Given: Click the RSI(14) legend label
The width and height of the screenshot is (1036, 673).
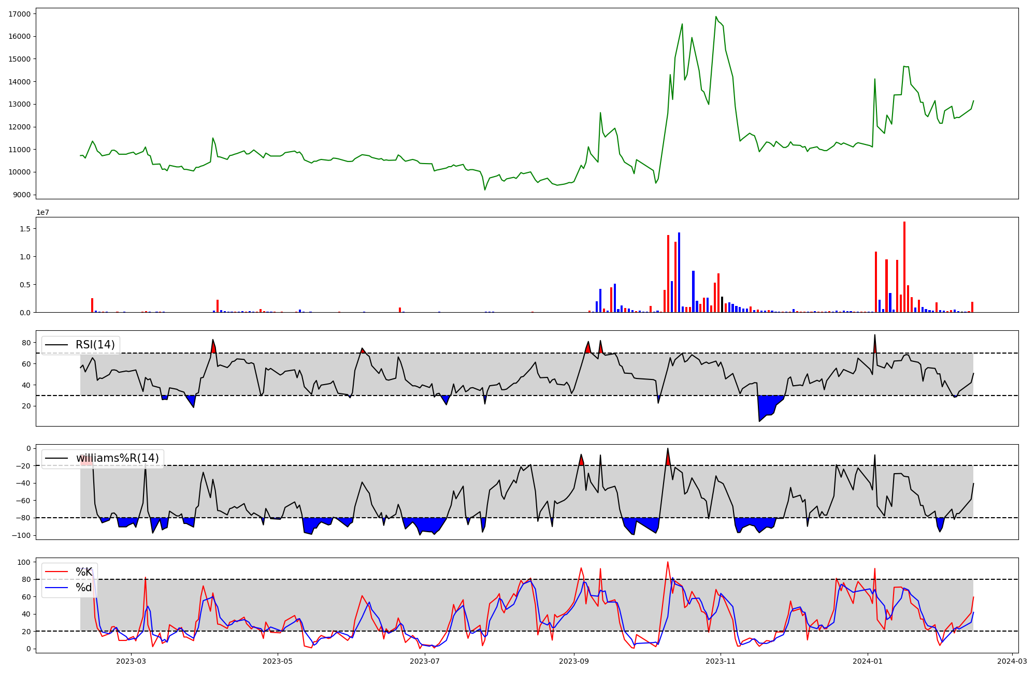Looking at the screenshot, I should (x=95, y=345).
